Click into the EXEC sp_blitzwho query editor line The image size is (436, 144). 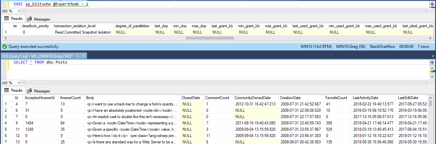(51, 4)
